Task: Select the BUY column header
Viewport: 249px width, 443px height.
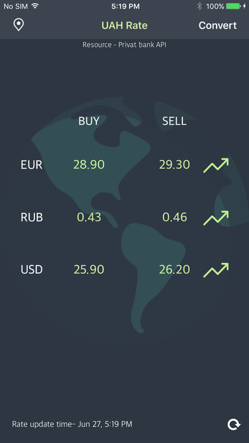Action: (89, 121)
